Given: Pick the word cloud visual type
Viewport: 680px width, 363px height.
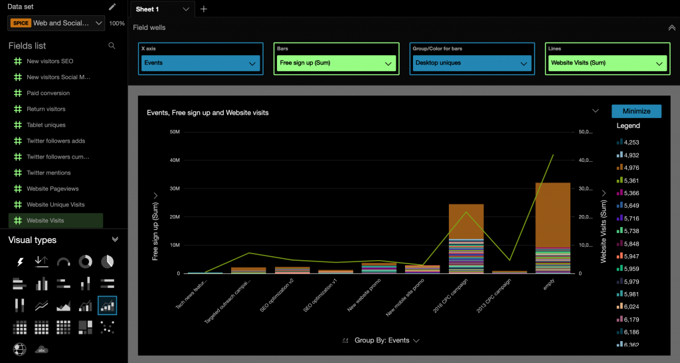Looking at the screenshot, I should click(x=42, y=349).
